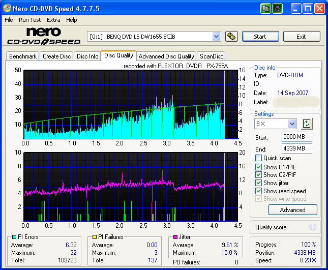Switch to the Disc Info tab

pos(87,56)
